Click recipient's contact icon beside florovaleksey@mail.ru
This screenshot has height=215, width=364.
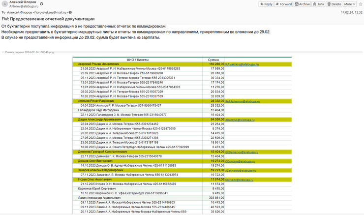pyautogui.click(x=69, y=12)
